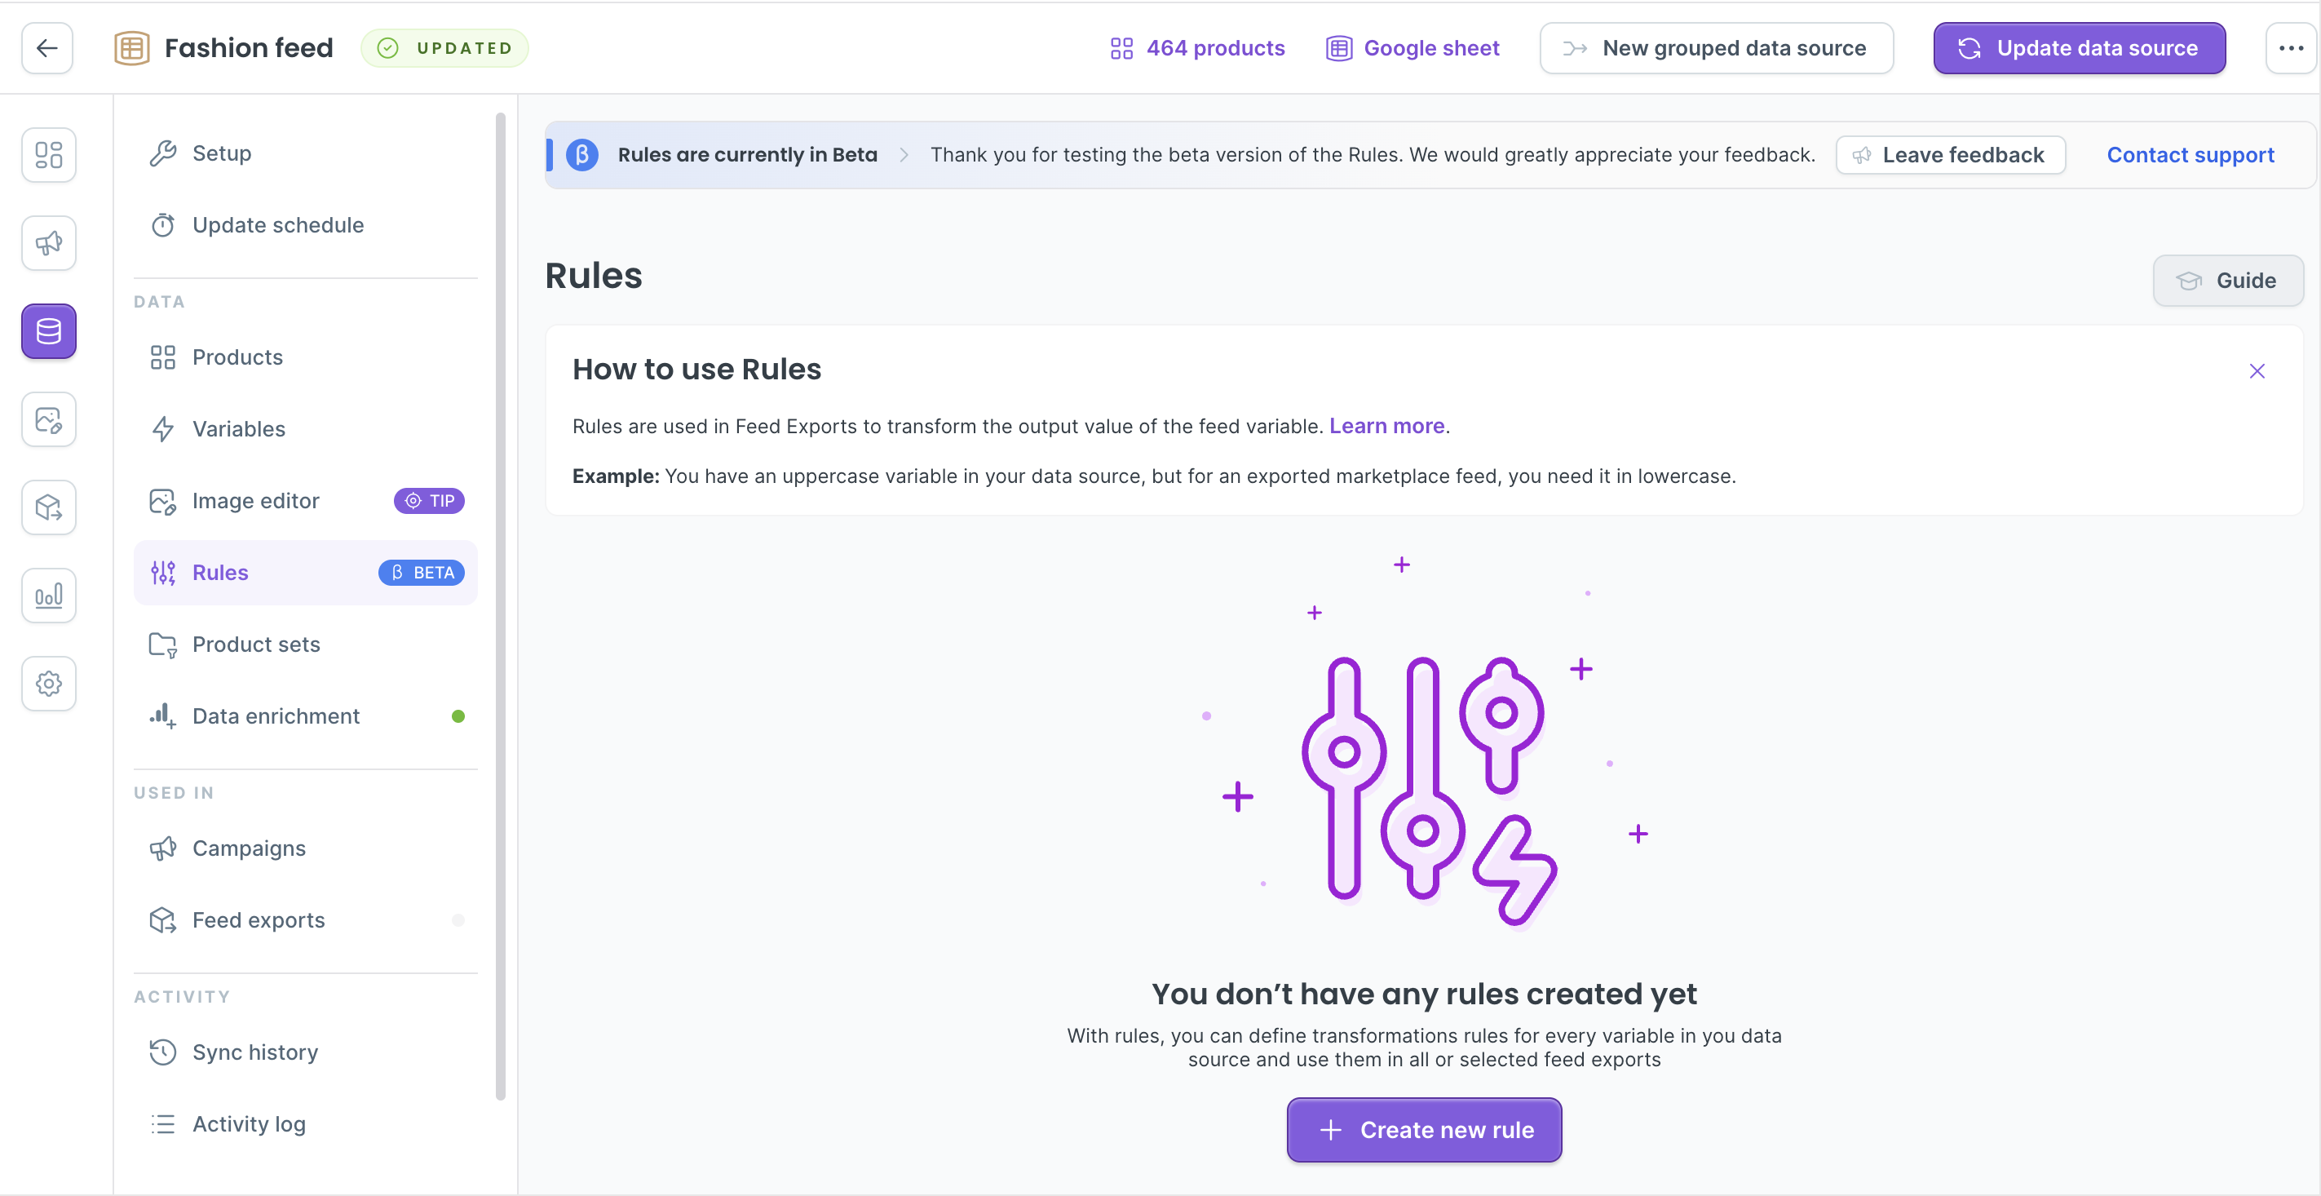This screenshot has width=2321, height=1196.
Task: Open Data enrichment in the sidebar
Action: pyautogui.click(x=276, y=715)
